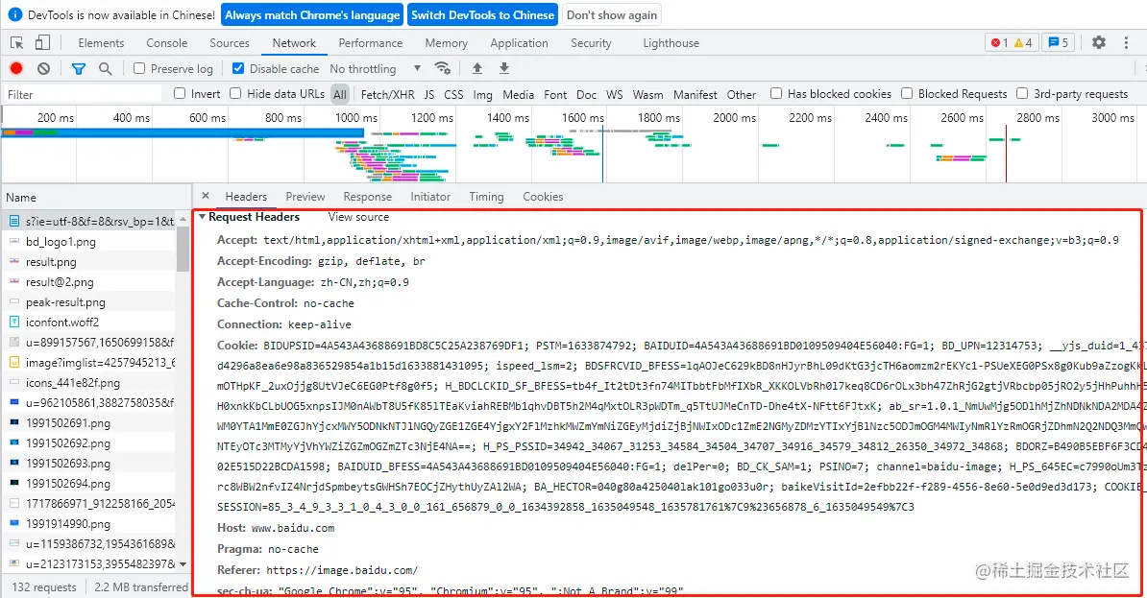Open the Lighthouse panel tab
Viewport: 1147px width, 598px height.
[x=671, y=43]
